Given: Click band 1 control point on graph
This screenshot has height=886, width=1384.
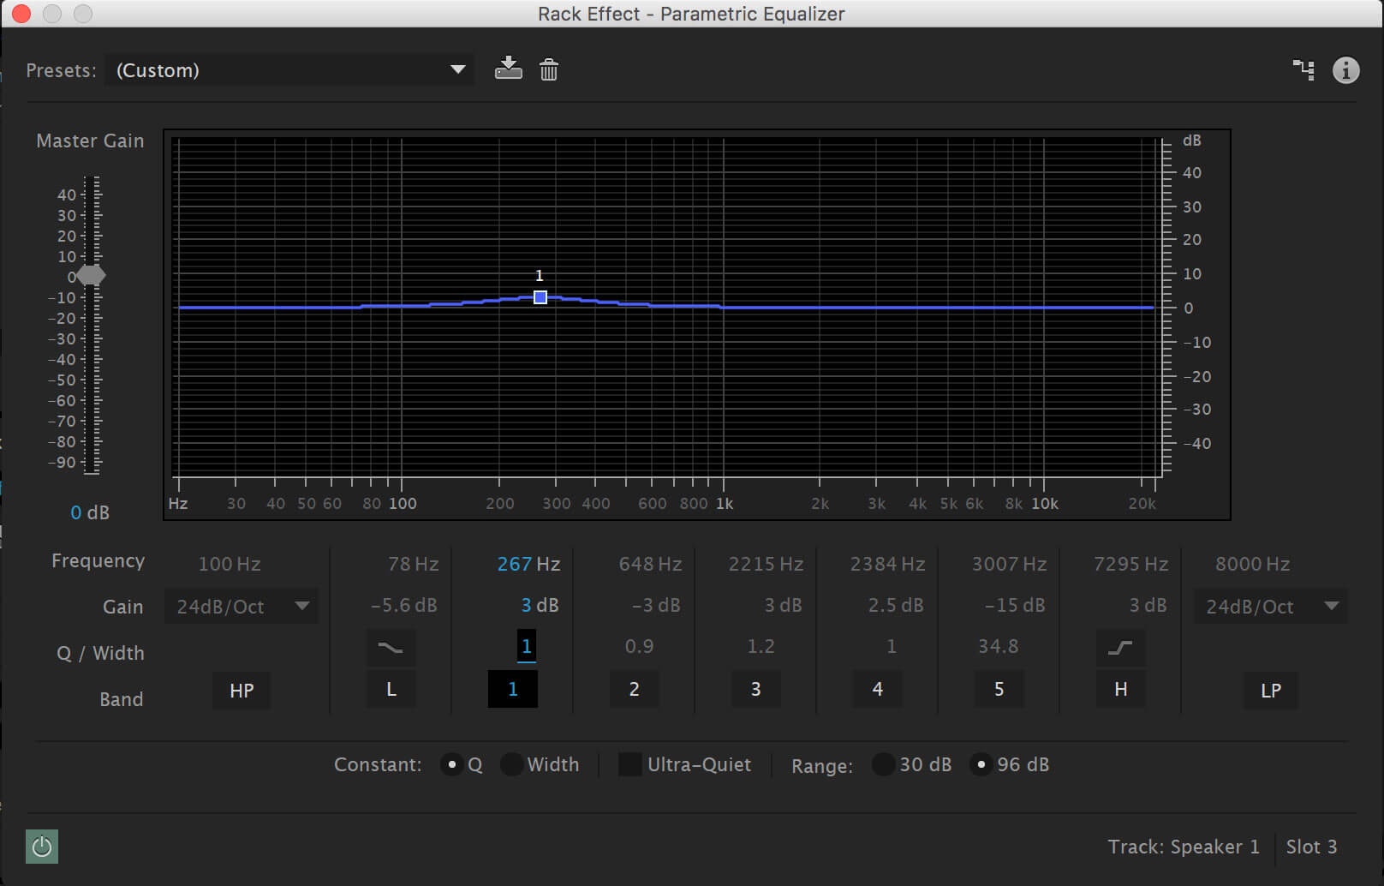Looking at the screenshot, I should (x=540, y=297).
